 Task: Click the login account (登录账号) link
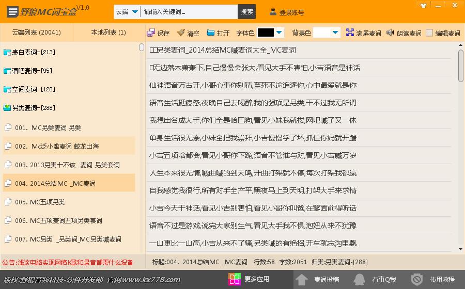point(287,12)
